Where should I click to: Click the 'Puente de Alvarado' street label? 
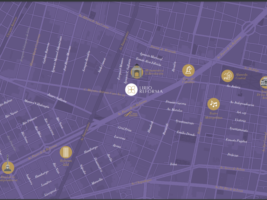pyautogui.click(x=163, y=50)
